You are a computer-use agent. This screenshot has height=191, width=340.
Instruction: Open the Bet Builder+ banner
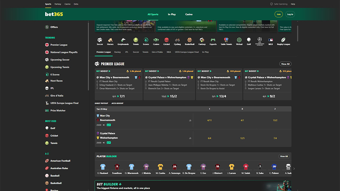pyautogui.click(x=193, y=186)
